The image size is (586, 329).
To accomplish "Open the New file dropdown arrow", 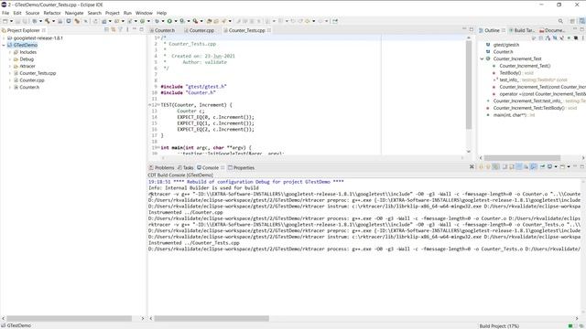I will [11, 21].
